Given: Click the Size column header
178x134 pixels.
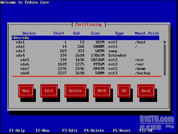Looking at the screenshot, I should click(95, 33).
